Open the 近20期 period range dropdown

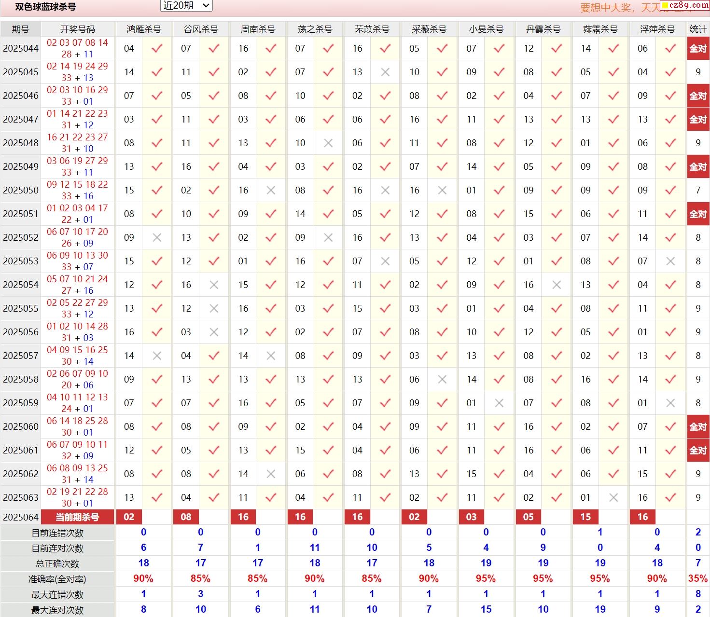tap(186, 6)
